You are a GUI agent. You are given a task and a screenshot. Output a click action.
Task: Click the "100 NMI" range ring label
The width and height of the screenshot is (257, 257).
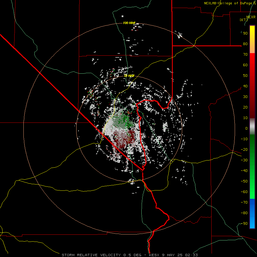[x=129, y=23]
